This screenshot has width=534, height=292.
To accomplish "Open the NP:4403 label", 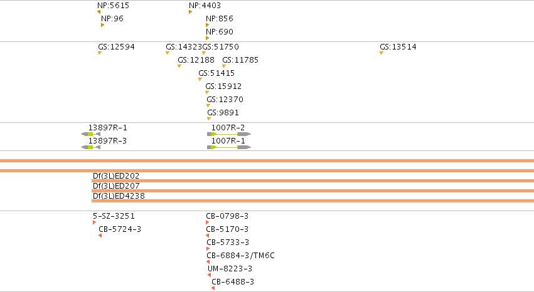I will [x=205, y=6].
